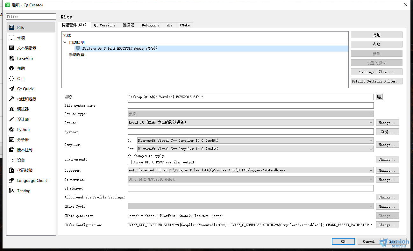The width and height of the screenshot is (413, 251).
Task: Open Default Settings Filter... dialog
Action: (x=377, y=81)
